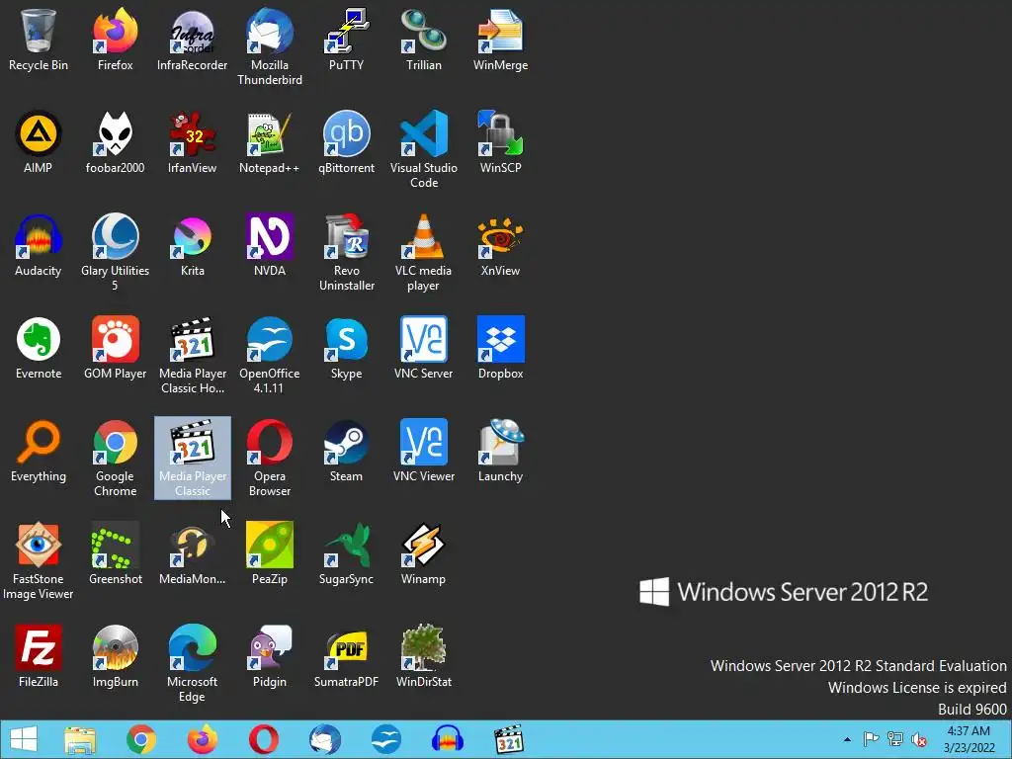Open Media Player Classic from the taskbar
The image size is (1012, 759).
[x=509, y=739]
